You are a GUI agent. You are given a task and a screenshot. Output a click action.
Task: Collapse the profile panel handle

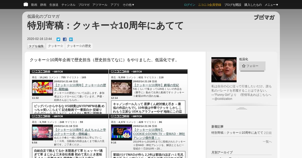click(242, 108)
